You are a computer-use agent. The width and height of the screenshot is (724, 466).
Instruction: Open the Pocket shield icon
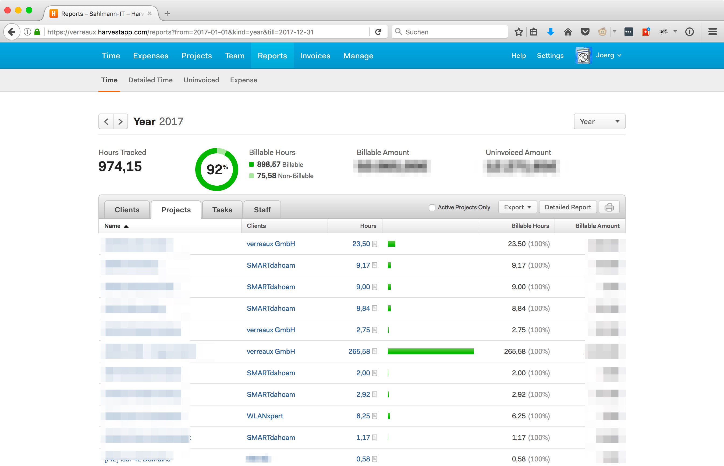coord(585,32)
